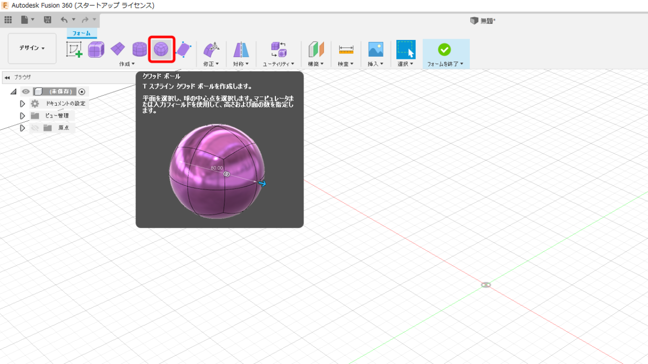This screenshot has width=648, height=364.
Task: Click the gear icon for ドキュメントの設定
Action: pos(35,104)
